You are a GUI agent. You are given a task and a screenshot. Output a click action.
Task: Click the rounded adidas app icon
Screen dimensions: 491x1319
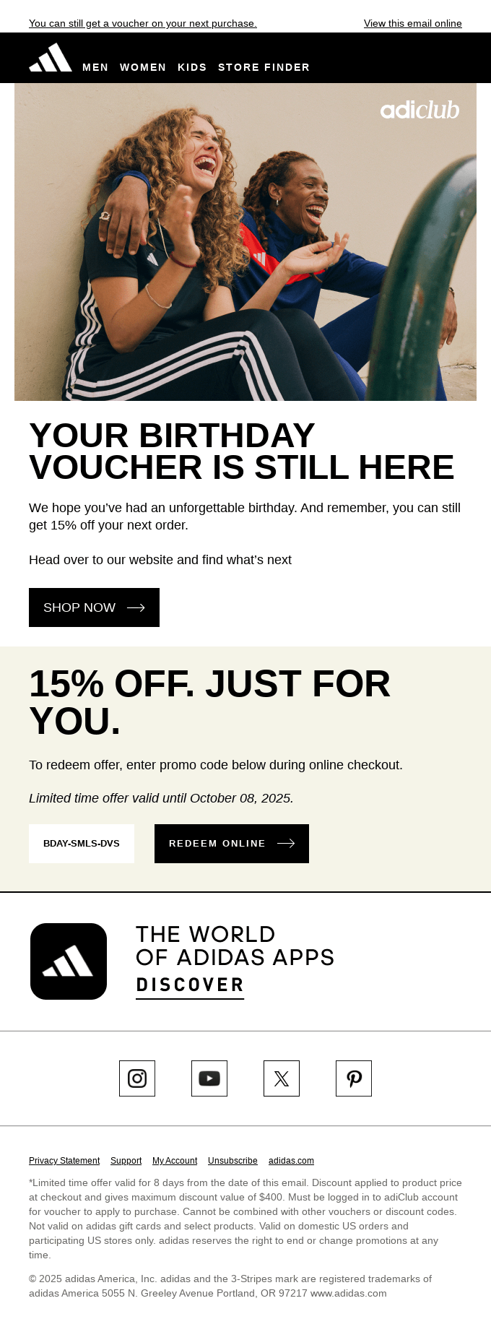(x=69, y=961)
